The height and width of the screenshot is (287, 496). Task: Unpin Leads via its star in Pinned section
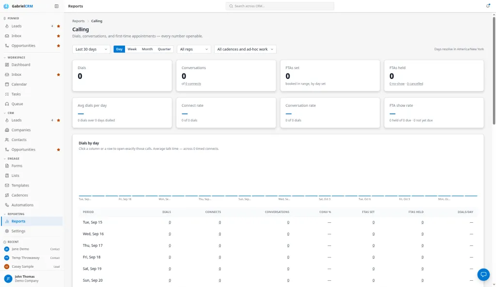[x=59, y=26]
